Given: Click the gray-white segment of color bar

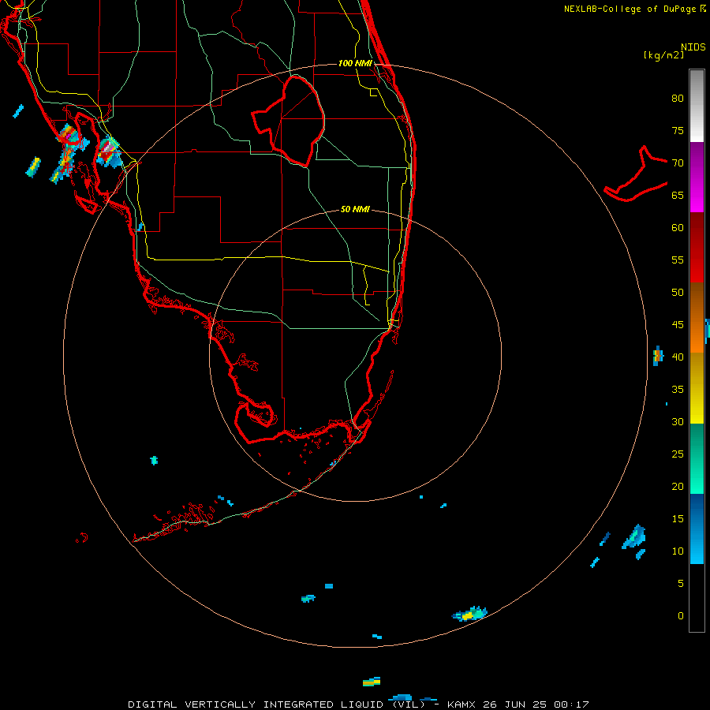Looking at the screenshot, I should coord(697,106).
